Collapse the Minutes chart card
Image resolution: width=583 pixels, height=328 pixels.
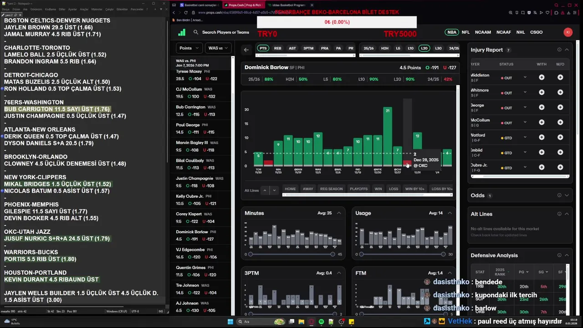(339, 213)
